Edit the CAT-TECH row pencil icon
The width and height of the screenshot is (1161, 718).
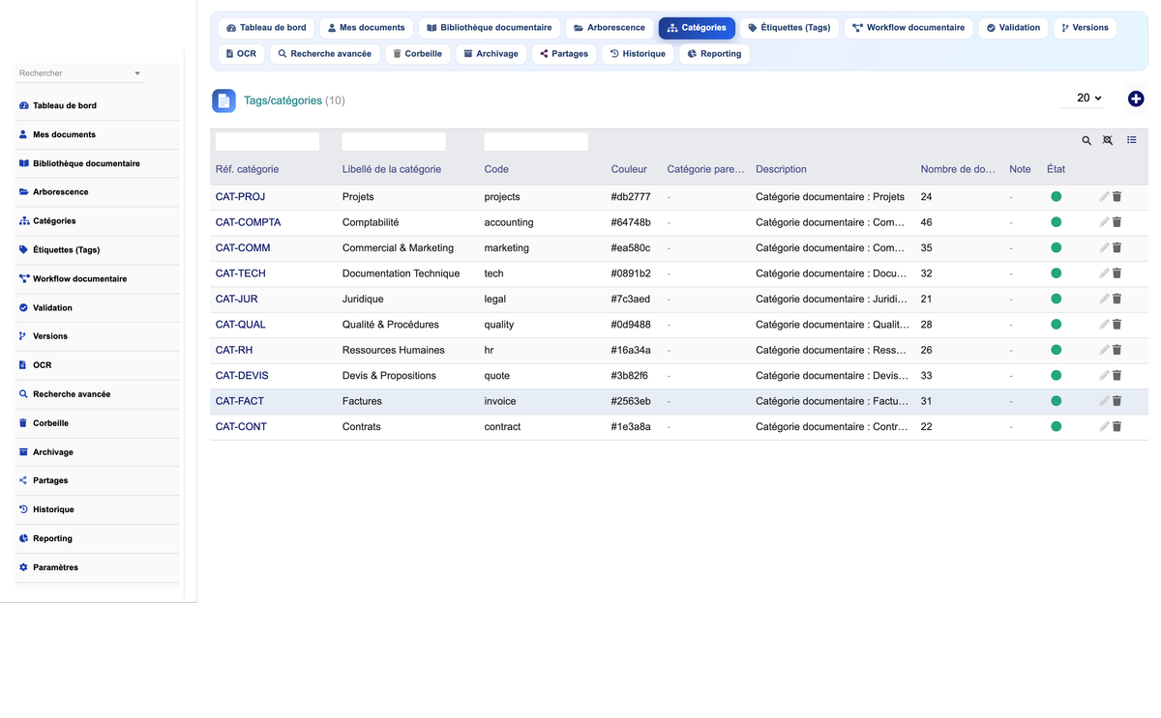[1104, 273]
